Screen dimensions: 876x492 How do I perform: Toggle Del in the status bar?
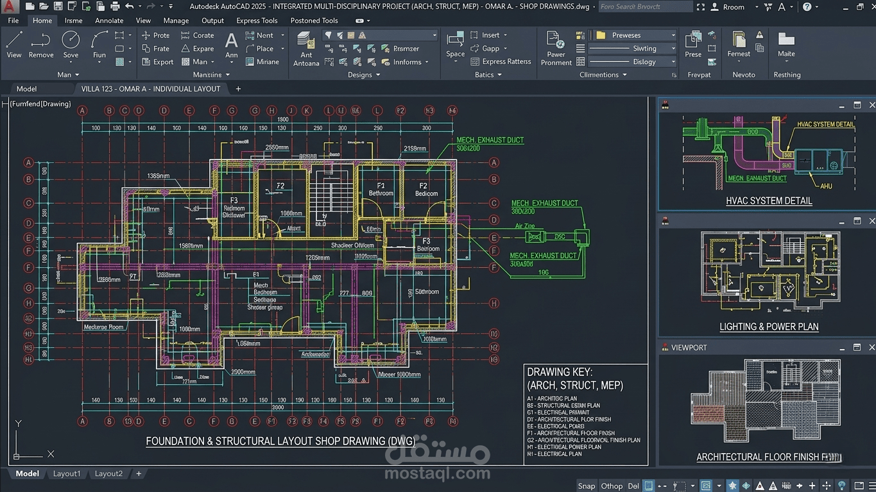(x=633, y=486)
